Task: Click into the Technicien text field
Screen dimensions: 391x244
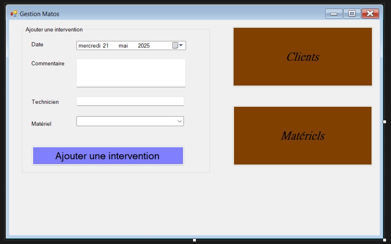Action: click(130, 101)
